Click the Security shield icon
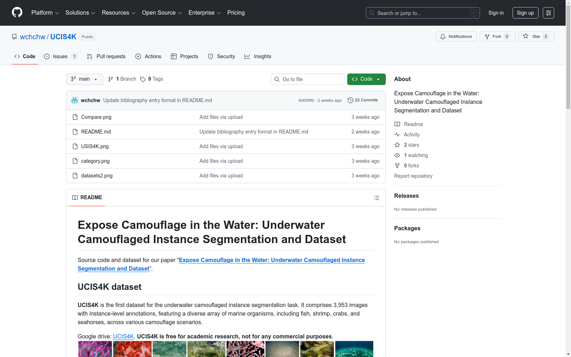The image size is (571, 357). point(211,56)
